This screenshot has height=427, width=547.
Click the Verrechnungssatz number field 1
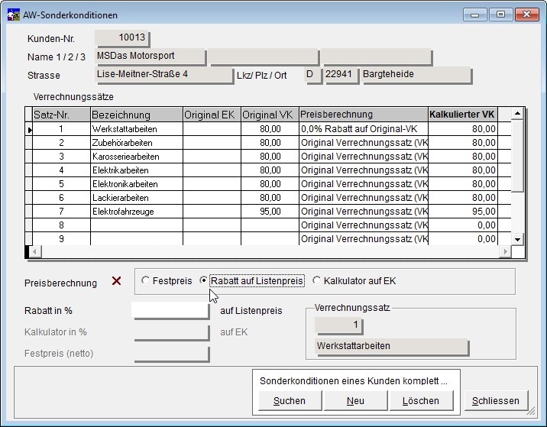point(338,325)
